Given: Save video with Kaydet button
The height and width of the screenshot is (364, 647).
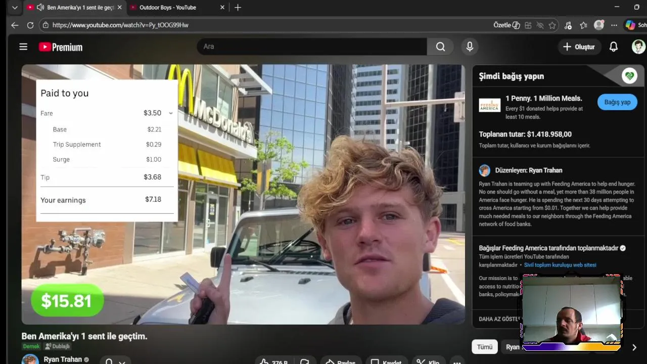Looking at the screenshot, I should coord(386,362).
